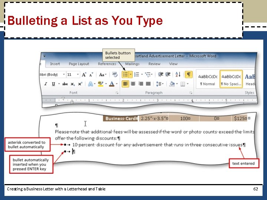Image resolution: width=267 pixels, height=200 pixels.
Task: Click the Decrease Indent button
Action: tap(161, 74)
